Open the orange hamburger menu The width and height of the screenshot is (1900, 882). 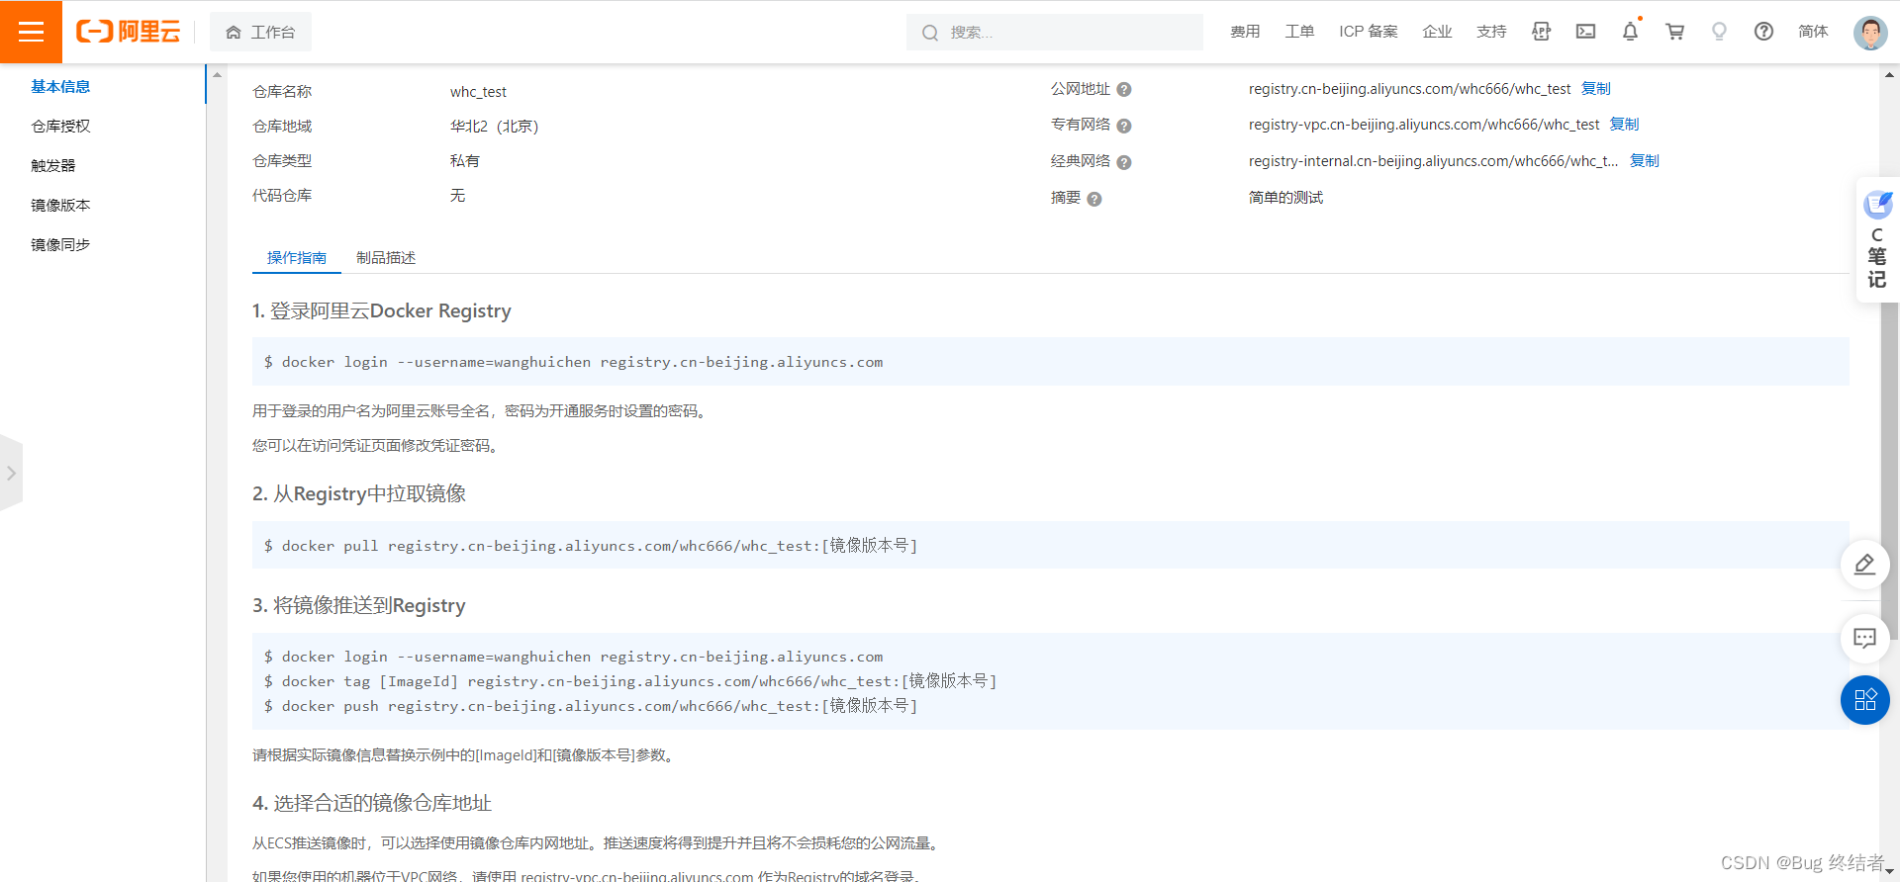pos(31,32)
